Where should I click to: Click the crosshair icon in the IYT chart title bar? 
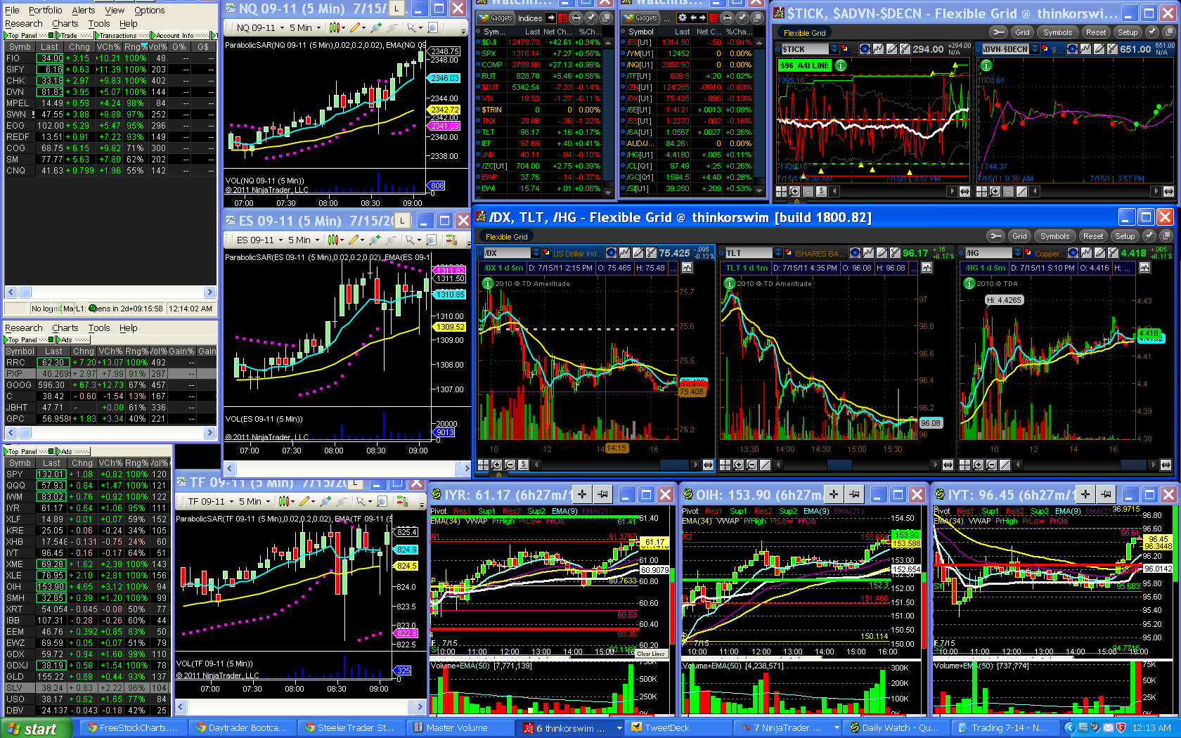pos(1085,494)
